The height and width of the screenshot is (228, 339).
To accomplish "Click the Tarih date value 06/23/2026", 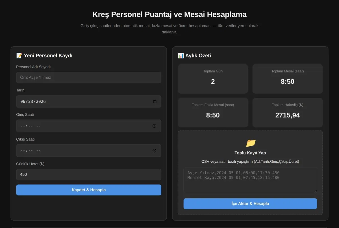I will pos(33,101).
